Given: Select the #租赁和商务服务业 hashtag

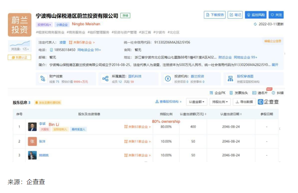Looking at the screenshot, I should pyautogui.click(x=50, y=32).
